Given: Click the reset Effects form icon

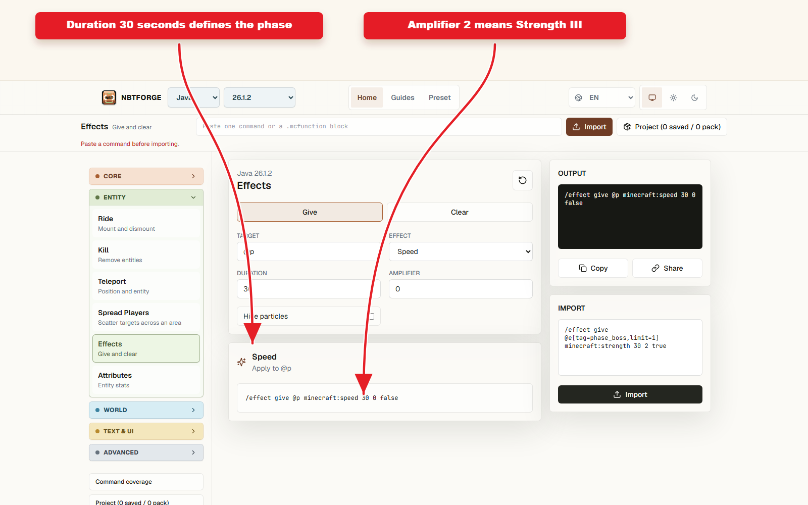Looking at the screenshot, I should (523, 180).
